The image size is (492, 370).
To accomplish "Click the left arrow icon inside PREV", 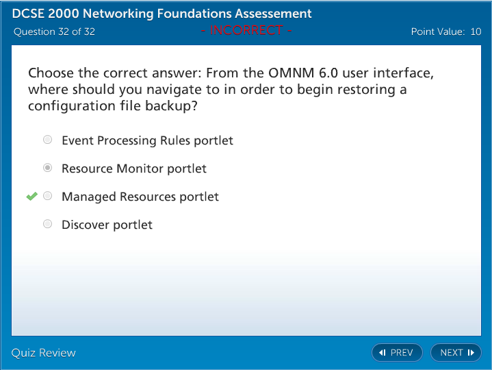I will tap(383, 353).
